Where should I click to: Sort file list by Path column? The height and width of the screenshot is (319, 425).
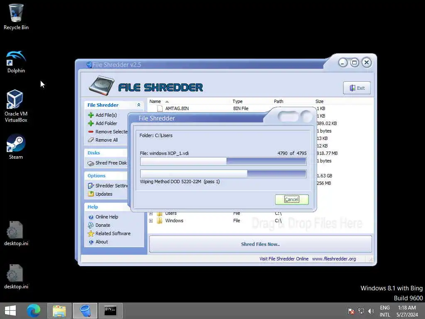click(278, 101)
